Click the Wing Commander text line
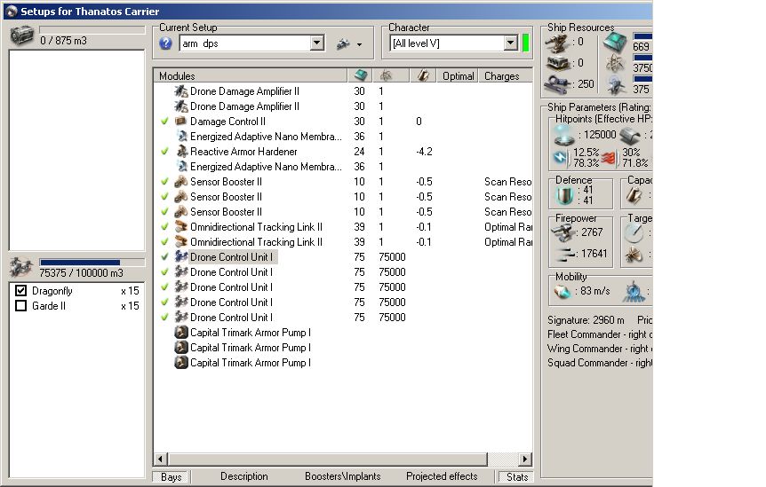The height and width of the screenshot is (487, 766). 600,349
